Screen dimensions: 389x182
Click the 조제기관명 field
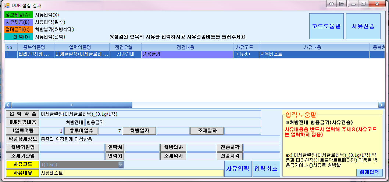coord(72,156)
